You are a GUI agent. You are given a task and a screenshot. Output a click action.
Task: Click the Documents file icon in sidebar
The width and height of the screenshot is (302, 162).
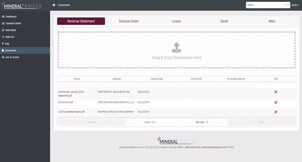coord(3,50)
